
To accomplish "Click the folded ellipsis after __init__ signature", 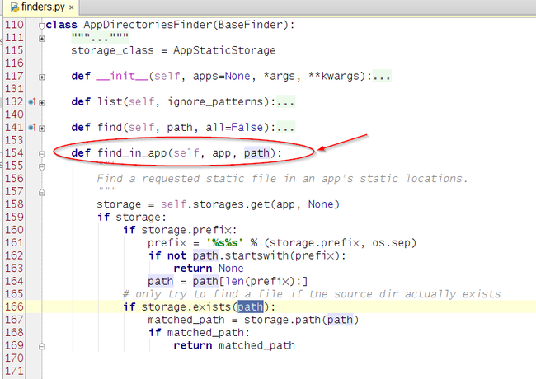I will [382, 76].
